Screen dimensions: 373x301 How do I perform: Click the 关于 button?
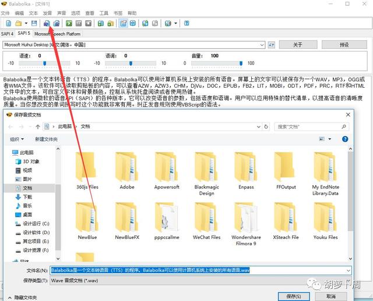(298, 45)
